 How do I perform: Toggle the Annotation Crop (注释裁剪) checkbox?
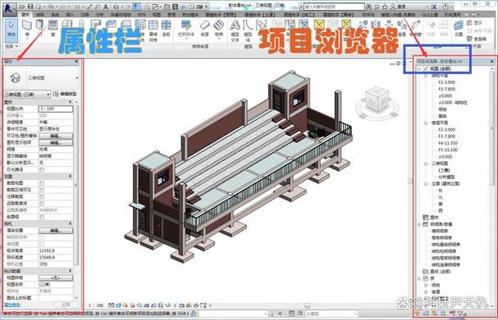pyautogui.click(x=42, y=196)
